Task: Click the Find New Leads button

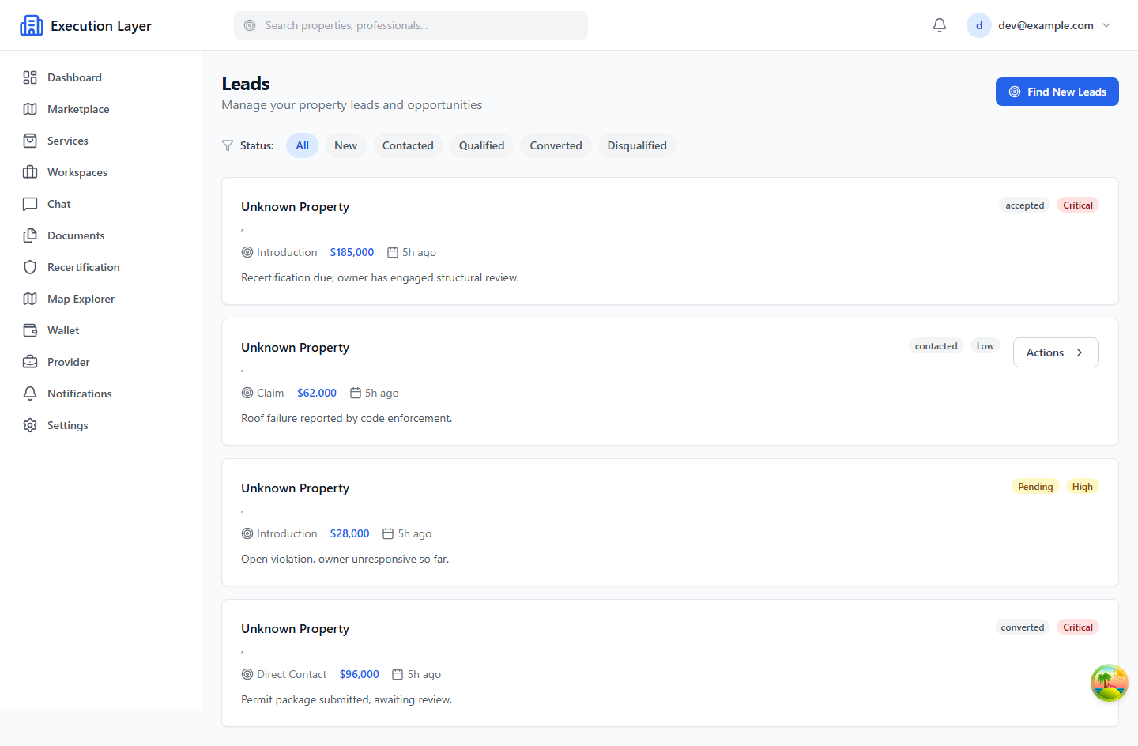Action: [1057, 92]
